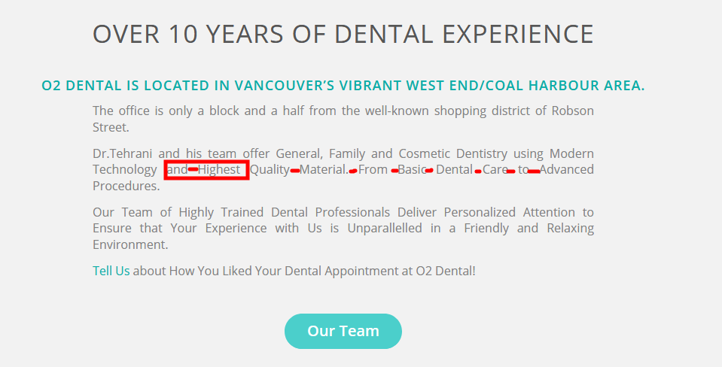Click the word Technology in paragraph
The width and height of the screenshot is (722, 367).
125,170
